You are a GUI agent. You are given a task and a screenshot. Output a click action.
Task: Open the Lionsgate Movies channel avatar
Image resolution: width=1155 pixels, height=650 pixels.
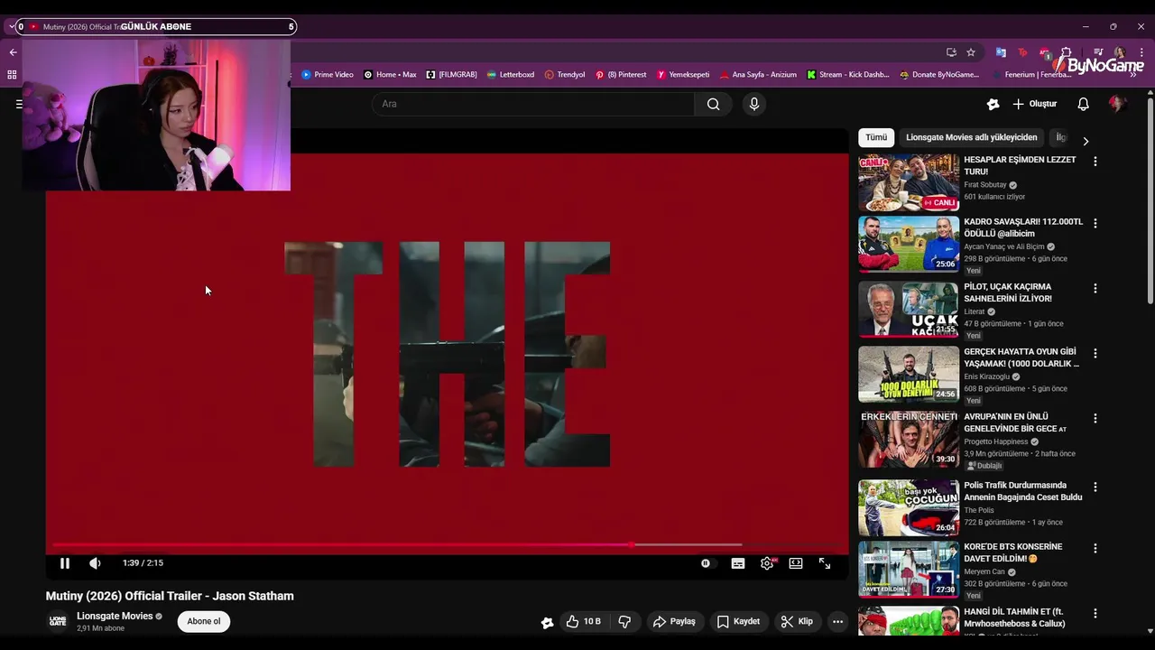pyautogui.click(x=58, y=621)
